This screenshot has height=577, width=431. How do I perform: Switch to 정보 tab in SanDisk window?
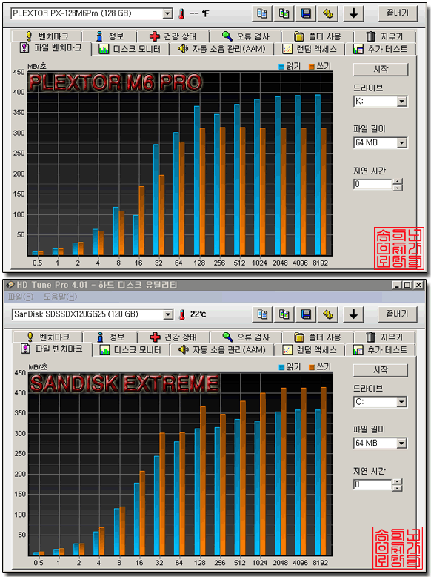(x=110, y=337)
